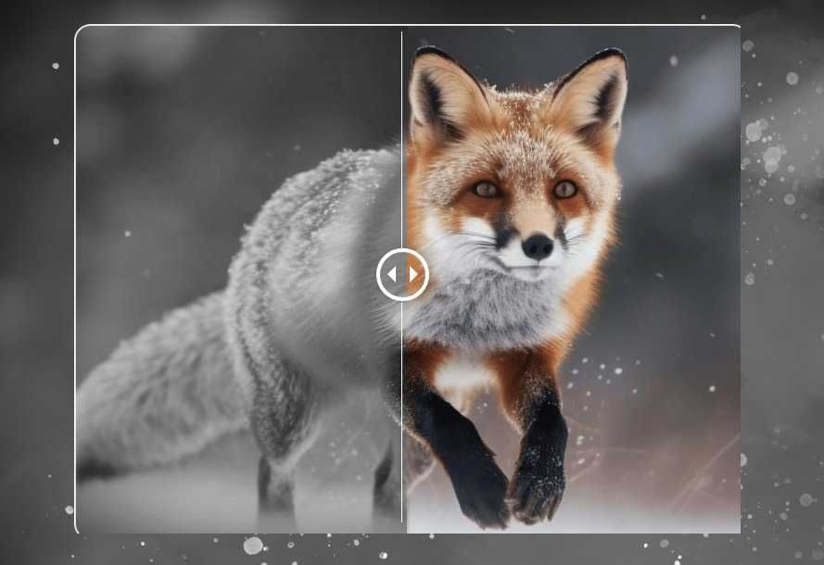Click the colorized side of the fox image
The image size is (824, 565).
tap(571, 280)
